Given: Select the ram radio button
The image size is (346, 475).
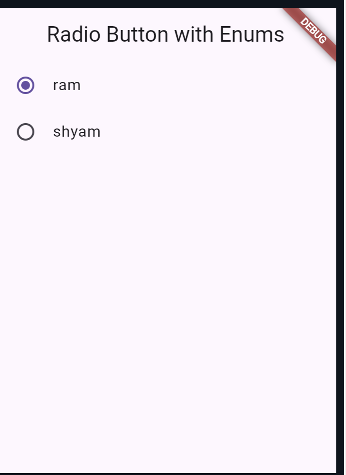Looking at the screenshot, I should 26,85.
